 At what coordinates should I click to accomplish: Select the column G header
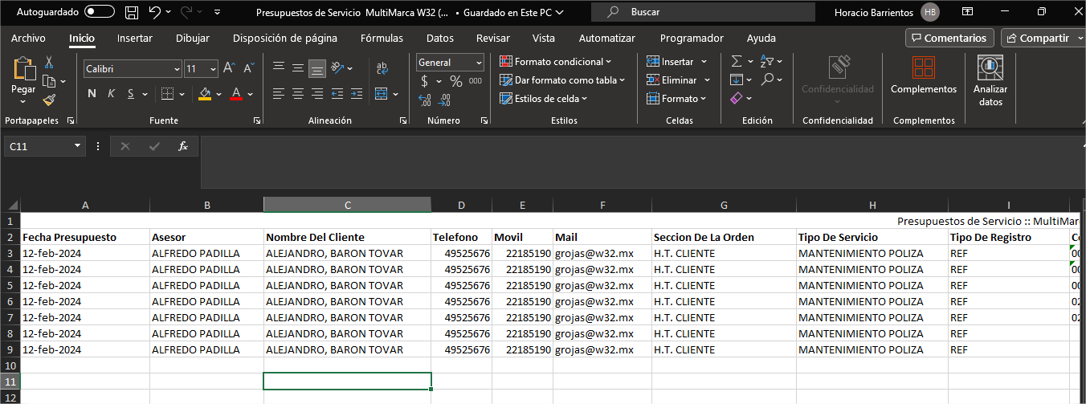pos(724,206)
